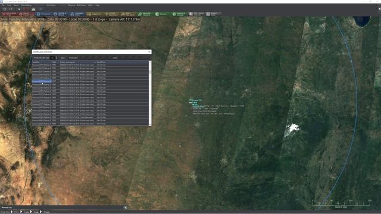Click the Recalculate button
This screenshot has height=214, width=381.
73,58
